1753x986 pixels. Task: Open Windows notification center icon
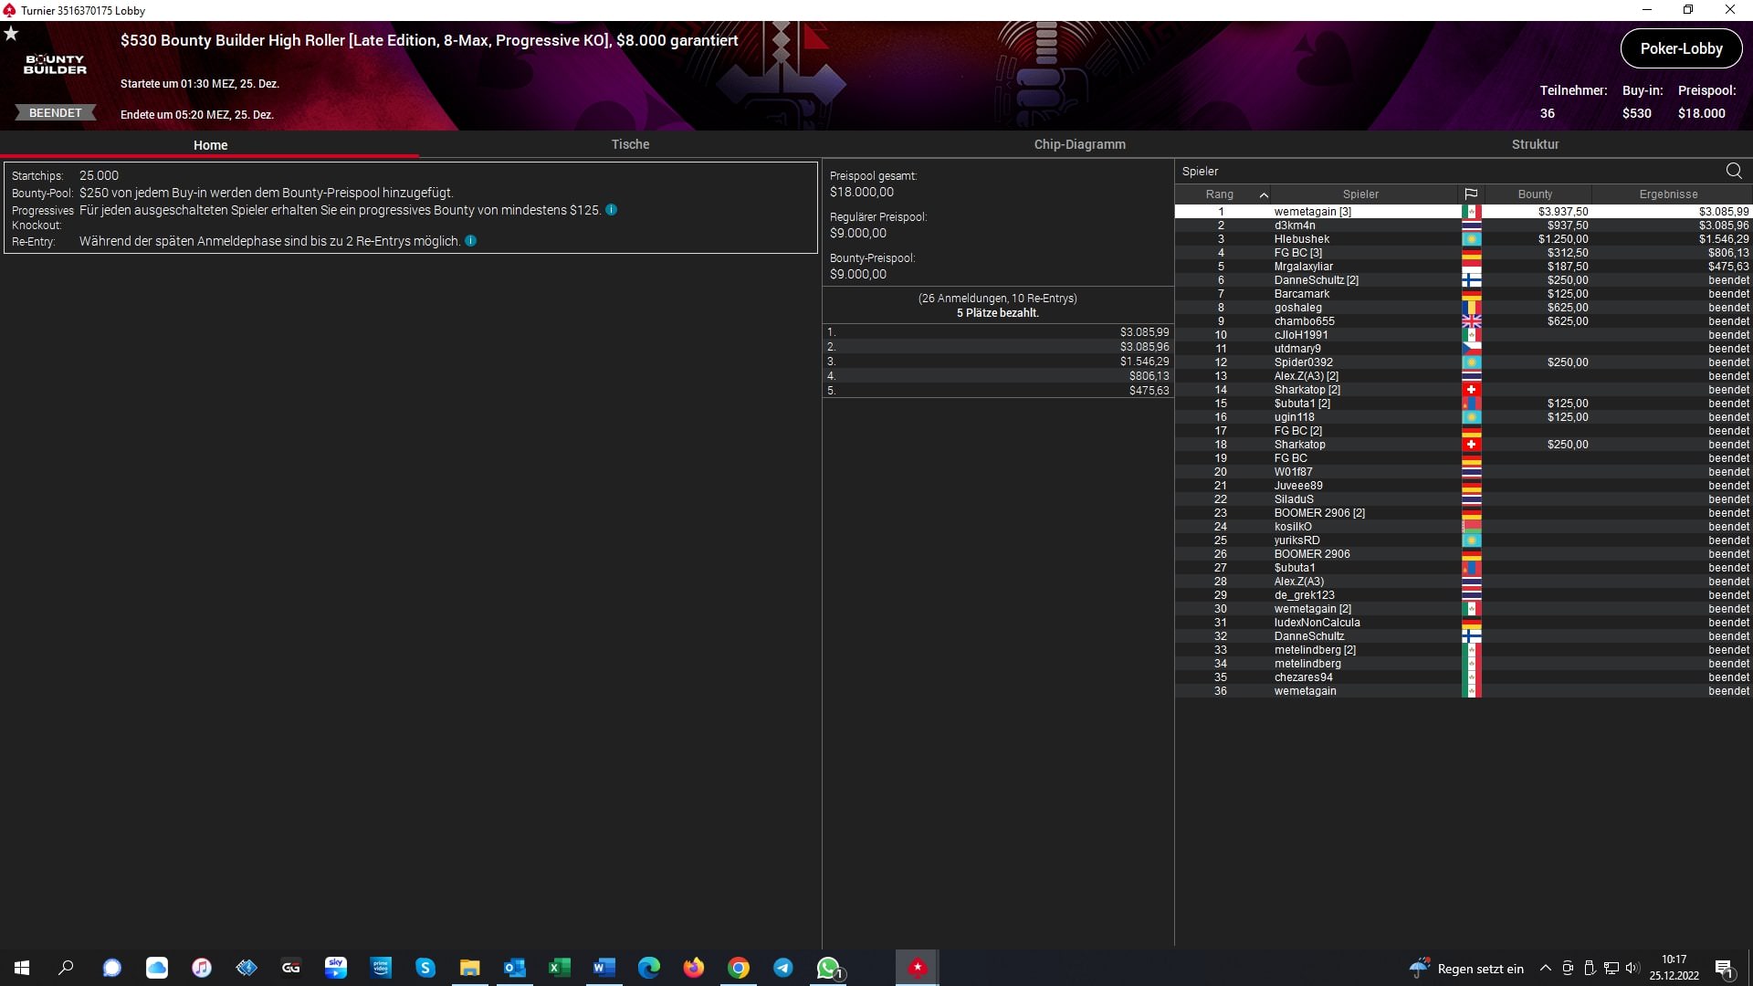[1724, 969]
